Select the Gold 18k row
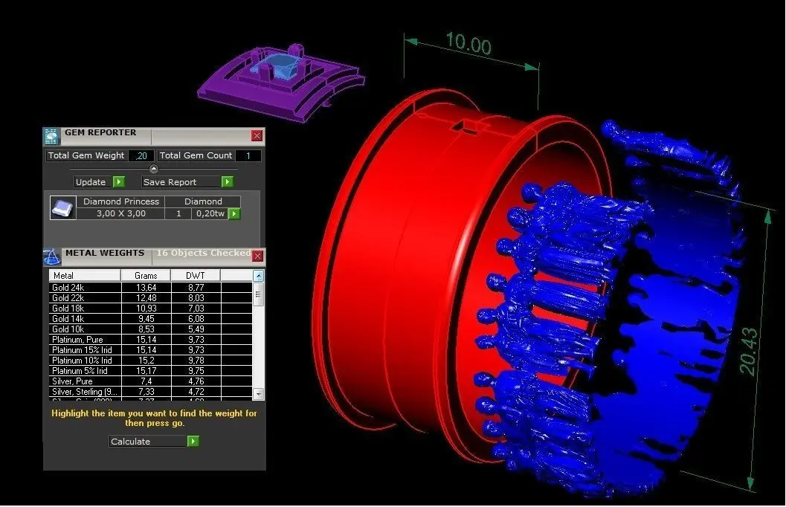The image size is (786, 507). click(x=150, y=308)
